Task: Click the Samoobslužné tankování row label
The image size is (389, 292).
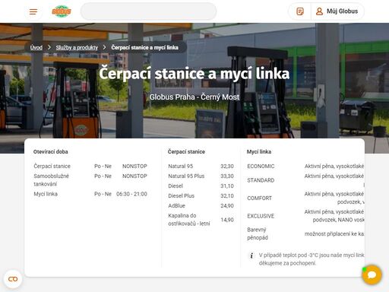Action: pos(51,180)
